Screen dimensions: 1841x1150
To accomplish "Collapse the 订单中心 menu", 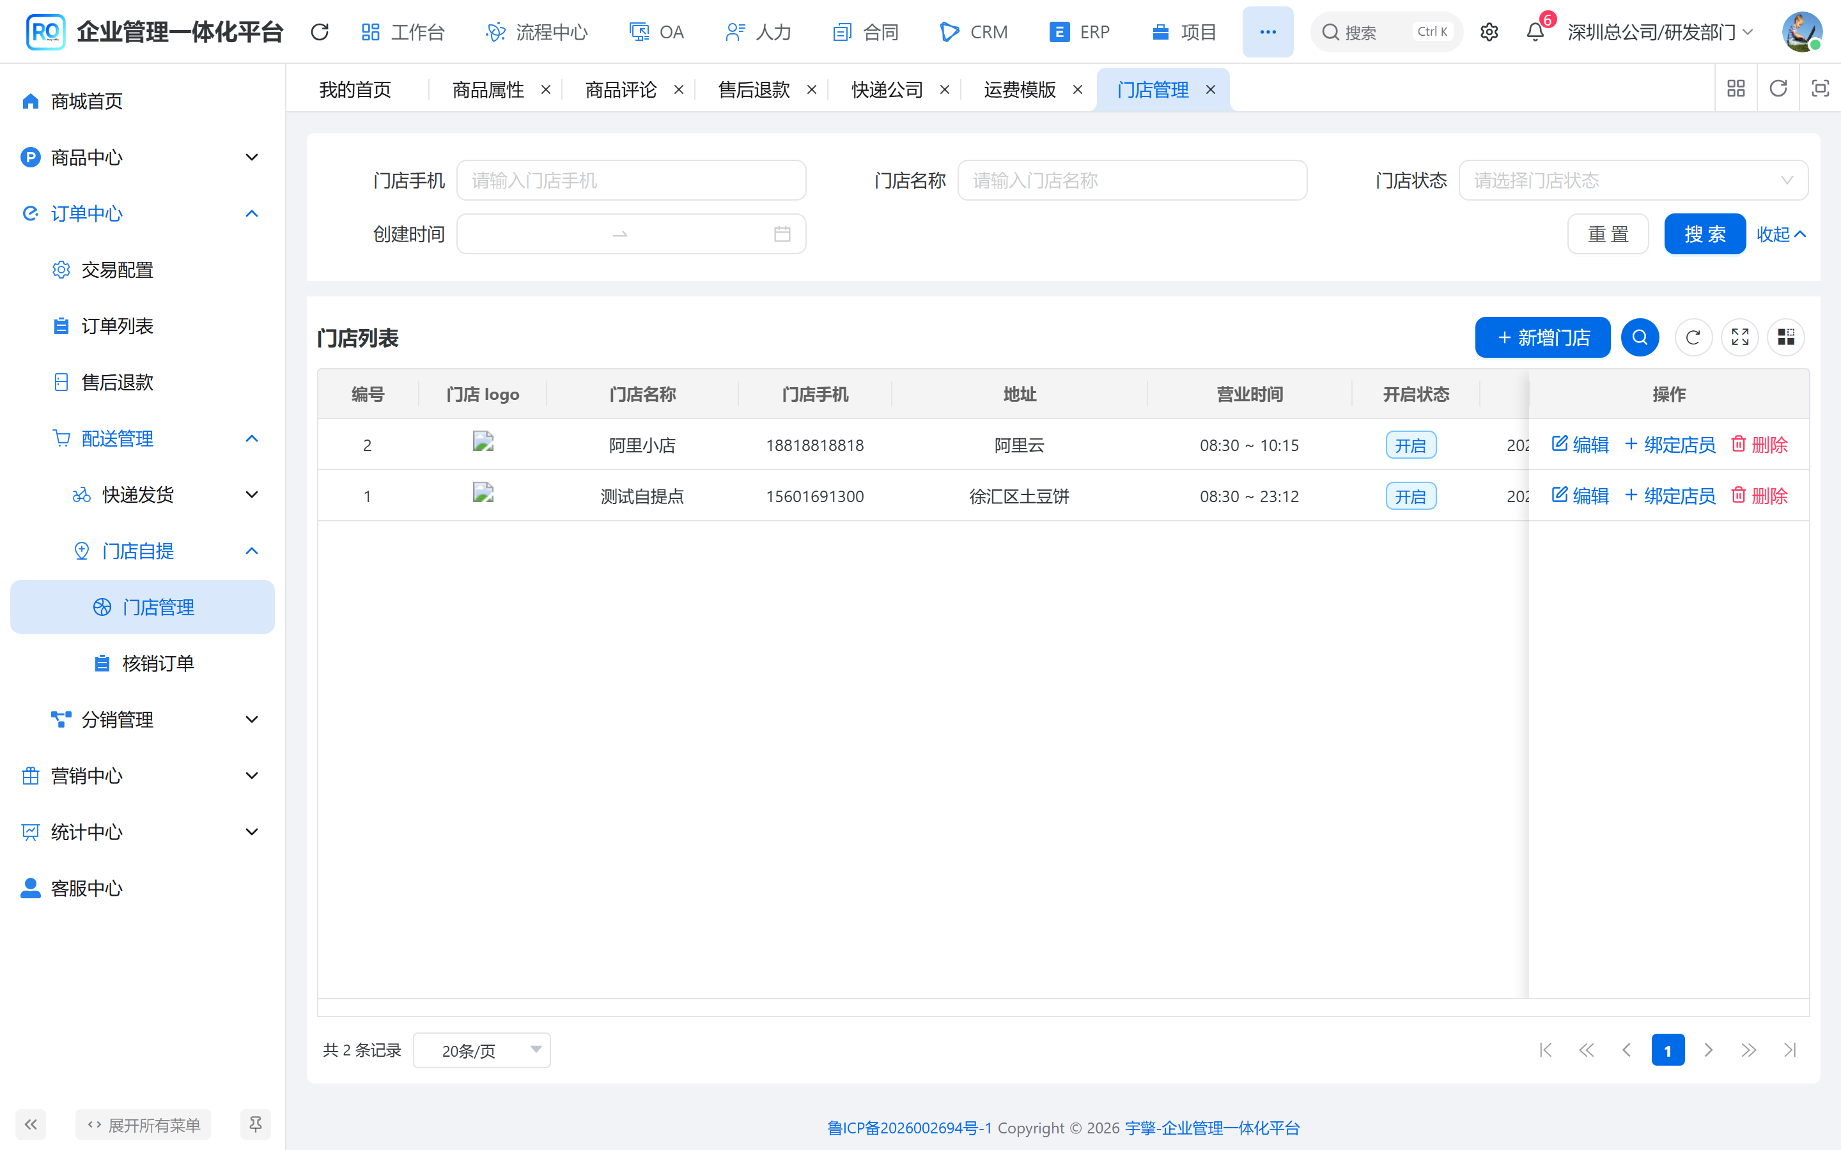I will (143, 214).
